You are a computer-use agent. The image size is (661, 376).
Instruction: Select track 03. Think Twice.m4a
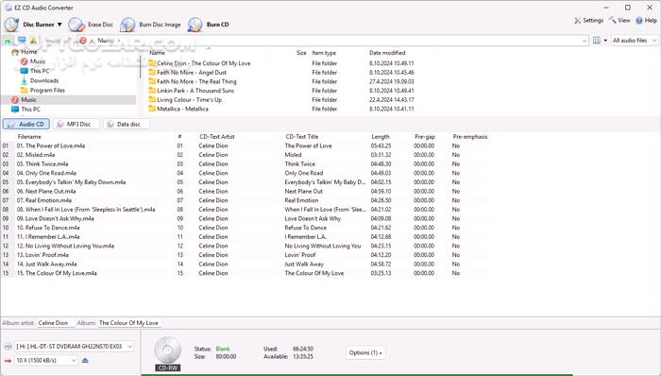tap(42, 164)
